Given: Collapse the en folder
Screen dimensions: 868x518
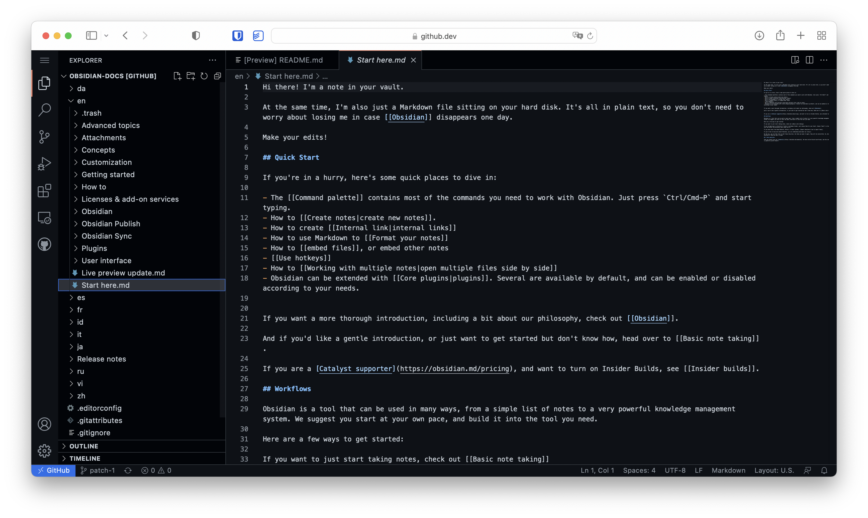Looking at the screenshot, I should (81, 101).
